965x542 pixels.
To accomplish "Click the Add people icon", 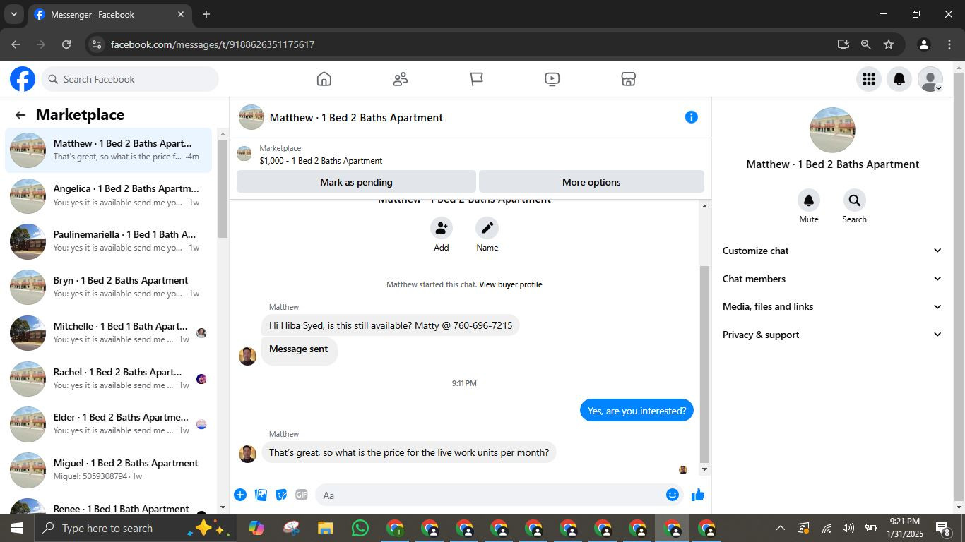I will [x=442, y=228].
